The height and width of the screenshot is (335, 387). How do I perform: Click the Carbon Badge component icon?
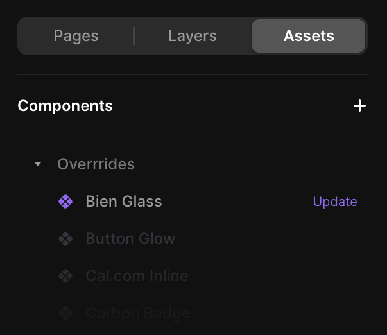click(65, 313)
